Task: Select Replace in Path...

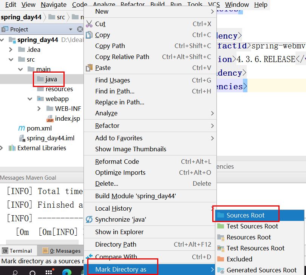Action: (150, 102)
